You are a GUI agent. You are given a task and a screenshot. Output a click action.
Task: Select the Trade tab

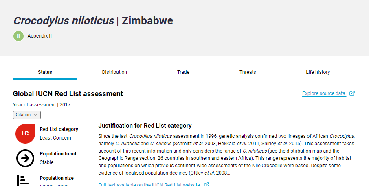tap(183, 72)
